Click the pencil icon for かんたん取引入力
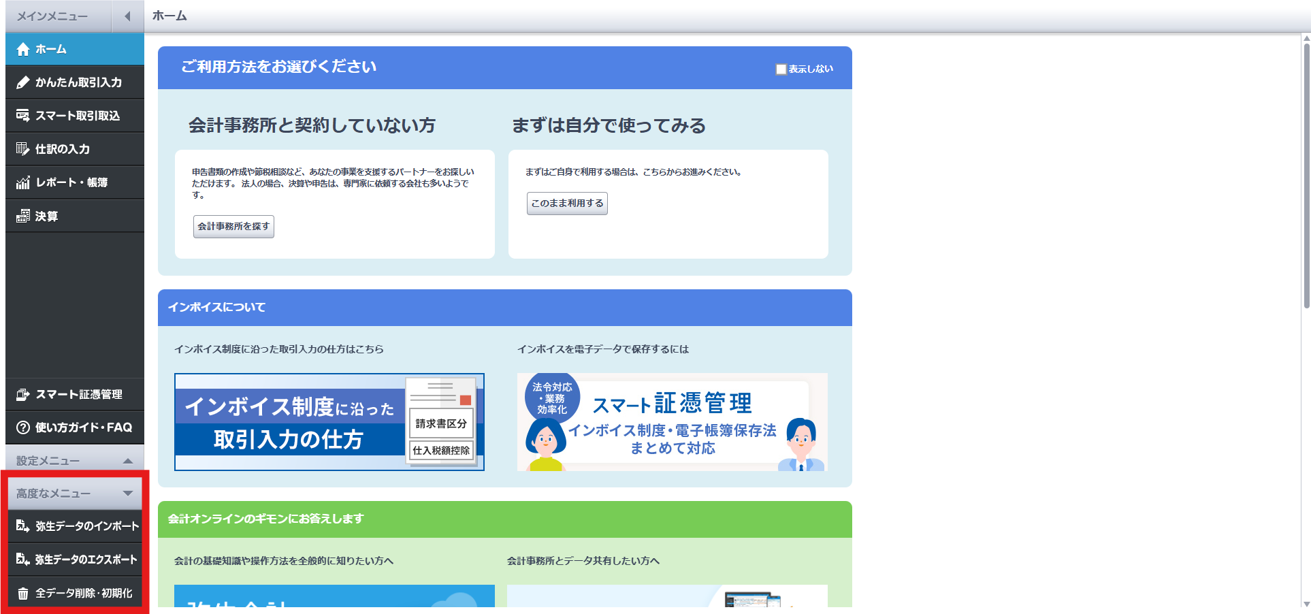This screenshot has width=1311, height=614. coord(23,82)
